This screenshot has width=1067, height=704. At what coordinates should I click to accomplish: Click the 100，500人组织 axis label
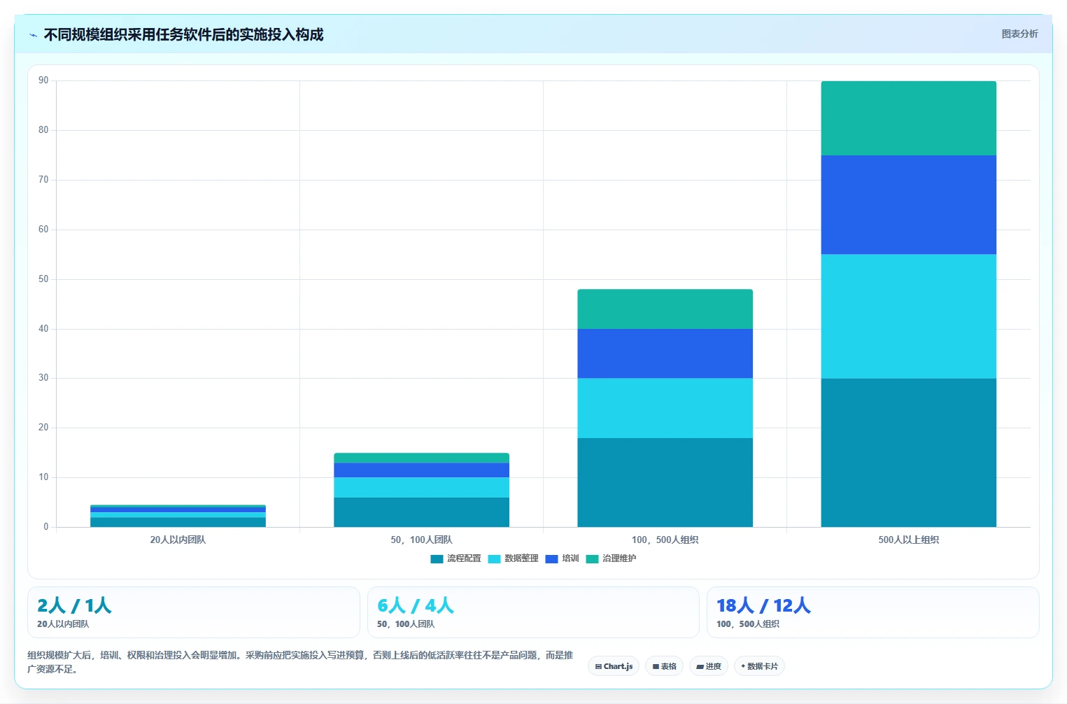(x=665, y=540)
